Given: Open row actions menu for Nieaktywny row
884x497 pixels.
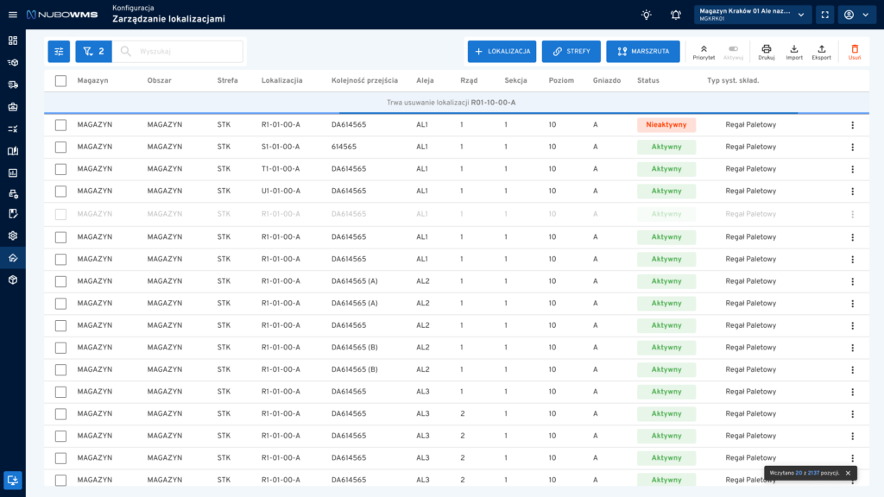Looking at the screenshot, I should [852, 125].
